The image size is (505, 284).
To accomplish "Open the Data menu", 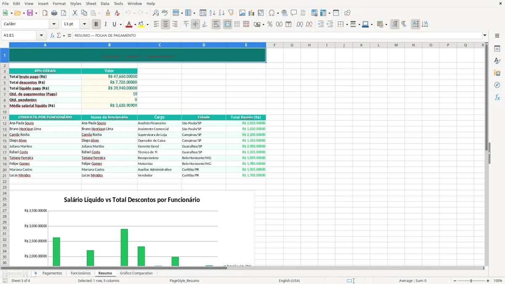I will click(105, 3).
